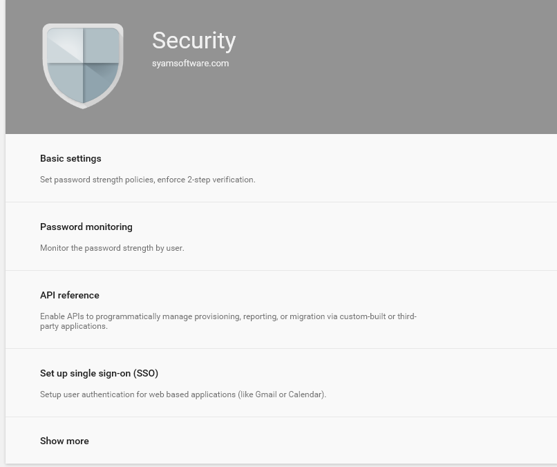Open the Password monitoring section
Screen dimensions: 557x467
(x=86, y=227)
